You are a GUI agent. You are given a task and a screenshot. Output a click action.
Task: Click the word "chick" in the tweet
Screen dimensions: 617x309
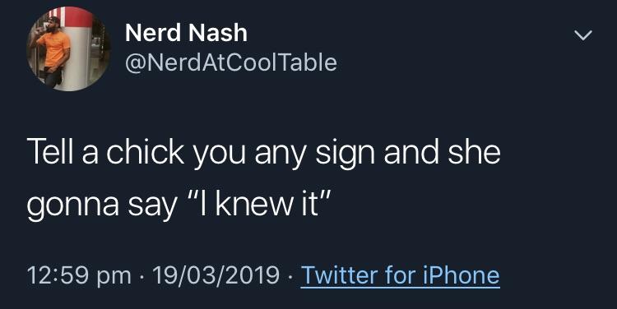coord(145,153)
